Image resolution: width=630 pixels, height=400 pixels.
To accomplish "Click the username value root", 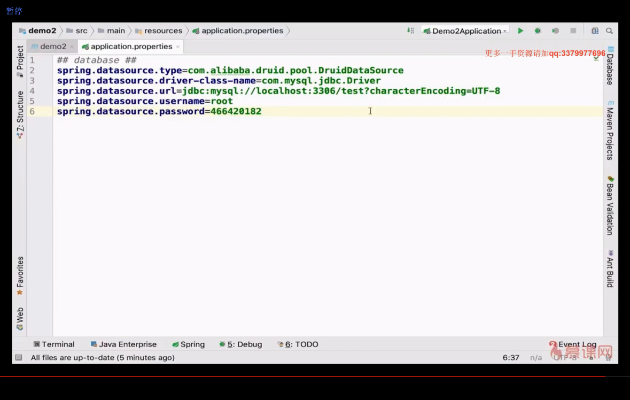I will (222, 101).
